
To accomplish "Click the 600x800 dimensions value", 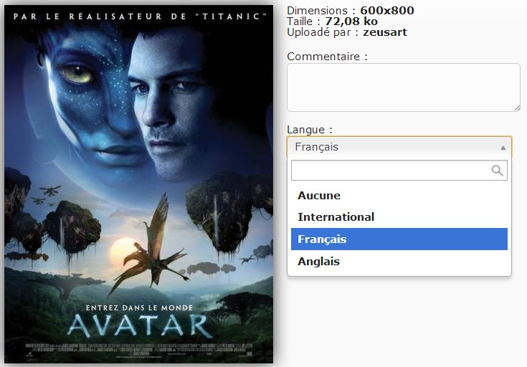I will click(x=387, y=11).
